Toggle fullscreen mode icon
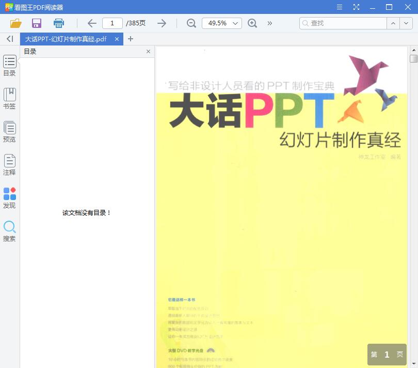 pos(356,7)
